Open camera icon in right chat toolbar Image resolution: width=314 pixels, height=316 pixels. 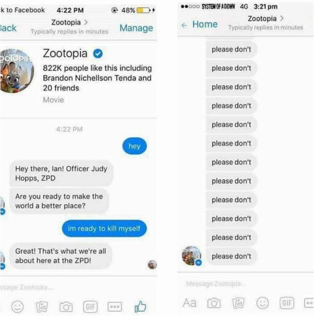(x=214, y=303)
